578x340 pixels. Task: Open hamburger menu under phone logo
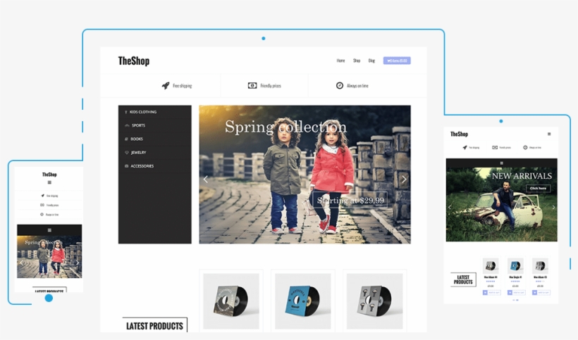click(49, 182)
